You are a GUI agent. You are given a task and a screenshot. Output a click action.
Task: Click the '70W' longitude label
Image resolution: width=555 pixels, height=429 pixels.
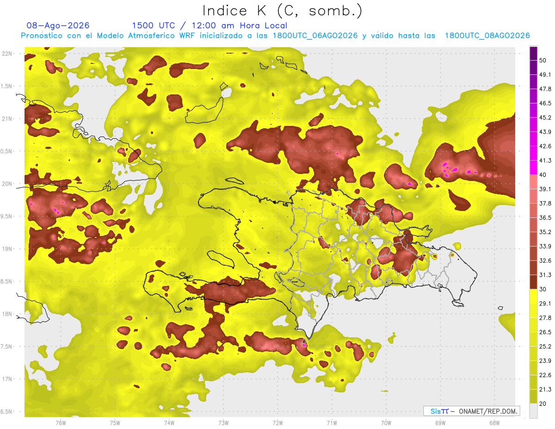pyautogui.click(x=386, y=423)
